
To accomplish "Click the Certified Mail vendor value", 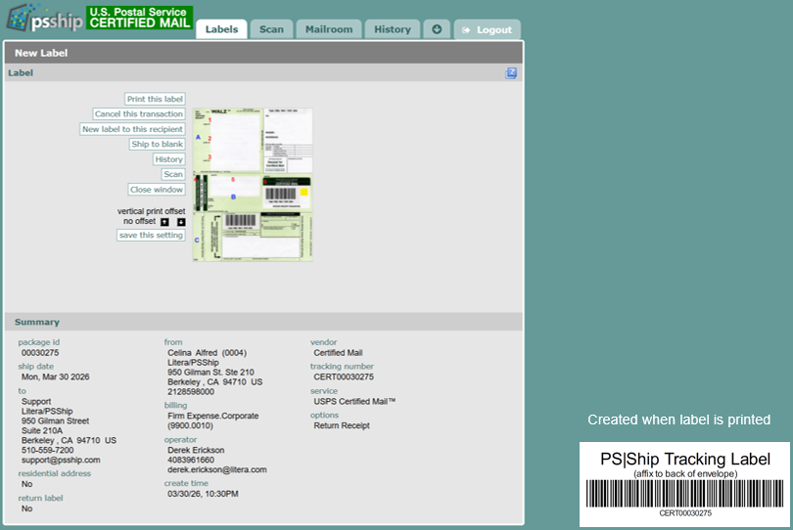I will click(x=338, y=353).
